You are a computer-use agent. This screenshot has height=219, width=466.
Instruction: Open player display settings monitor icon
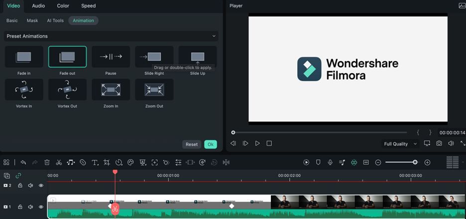coord(427,143)
